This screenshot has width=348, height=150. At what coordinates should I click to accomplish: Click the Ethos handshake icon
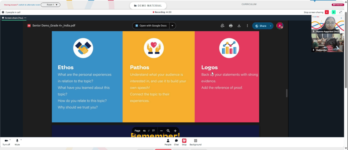83,48
